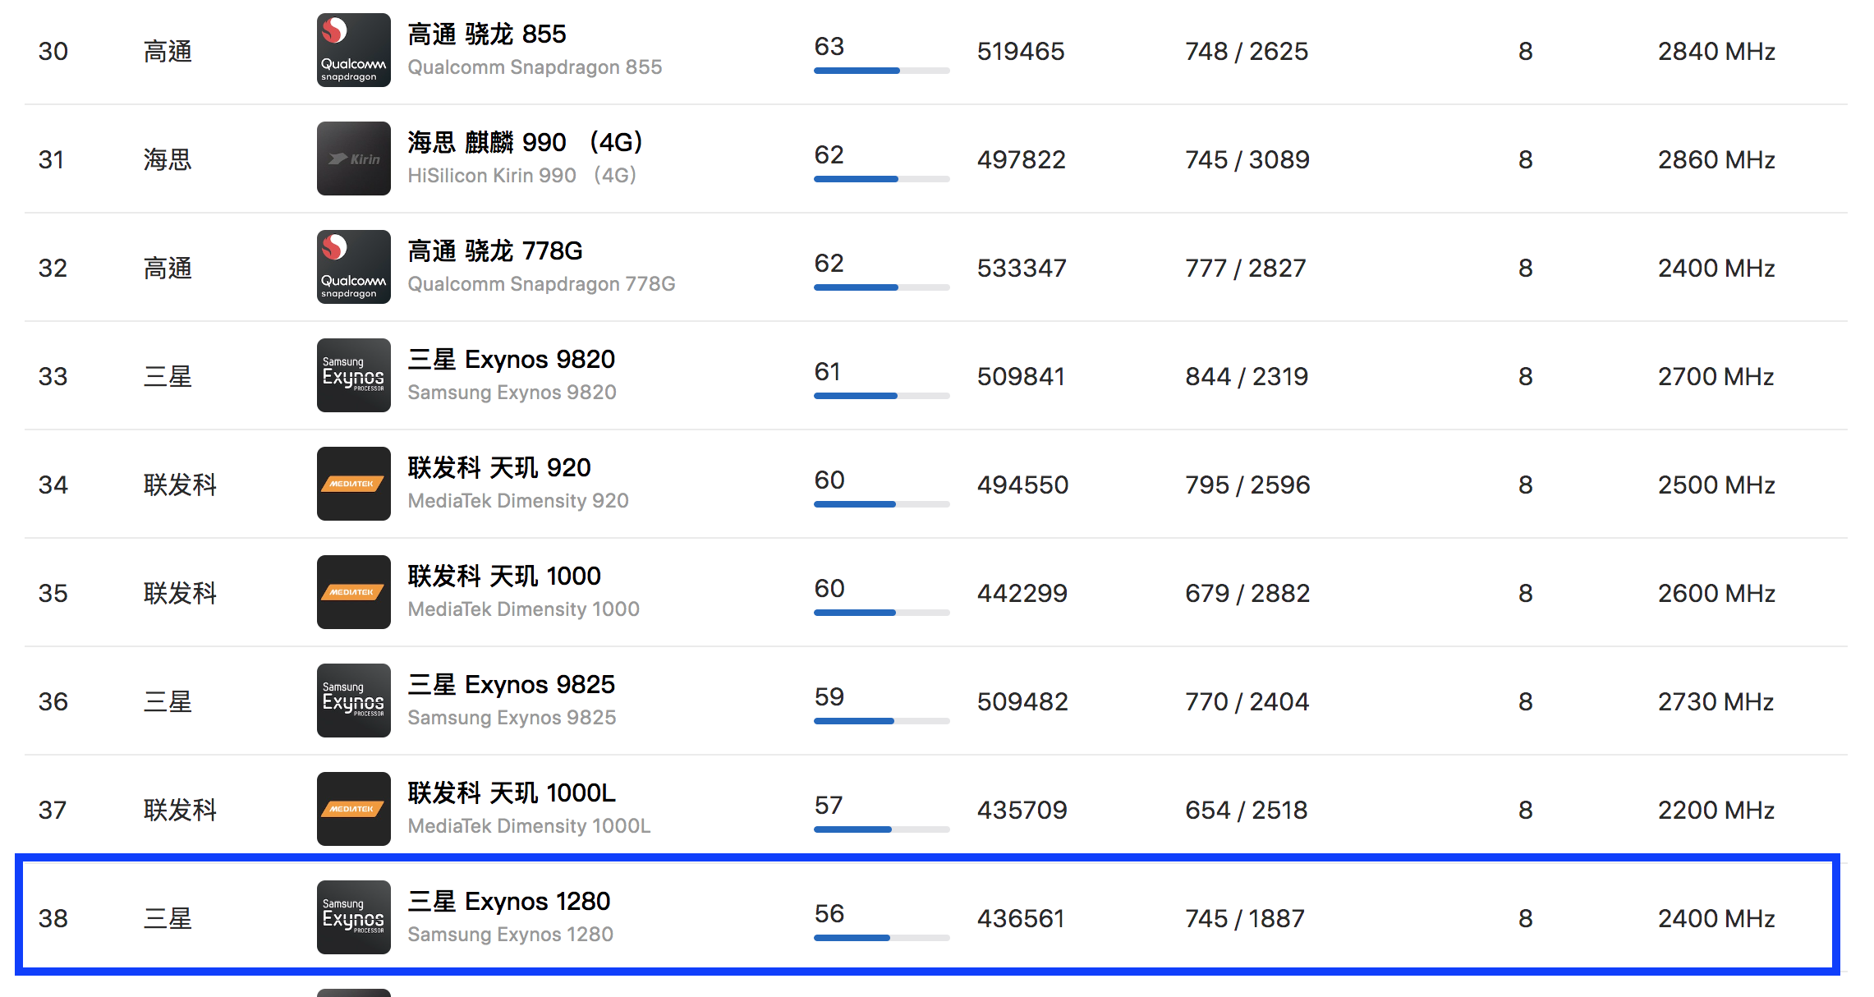Click the Snapdragon 855 chip logo
1874x997 pixels.
coord(354,50)
